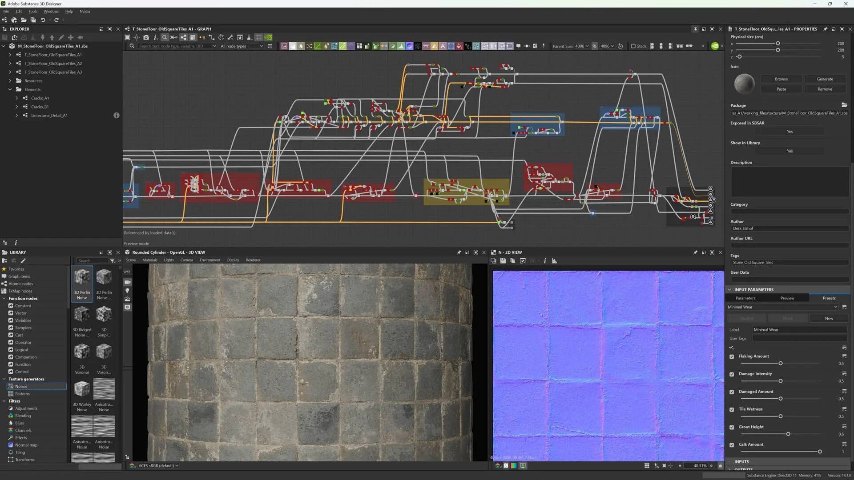Open the Windows menu
The height and width of the screenshot is (480, 854).
coord(51,12)
